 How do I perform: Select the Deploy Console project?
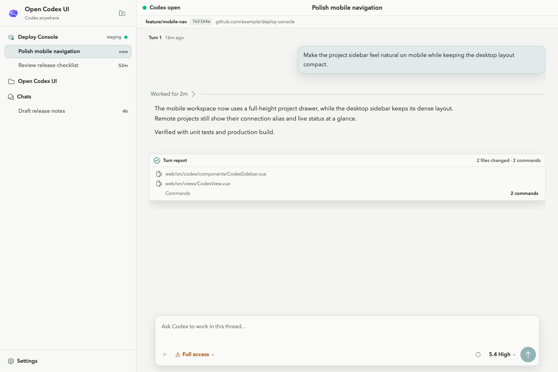[x=68, y=37]
